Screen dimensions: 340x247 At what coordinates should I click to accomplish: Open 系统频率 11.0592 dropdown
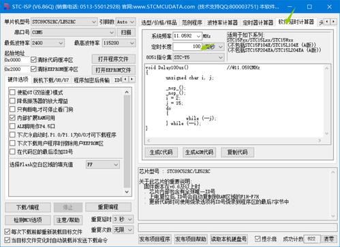click(x=187, y=36)
